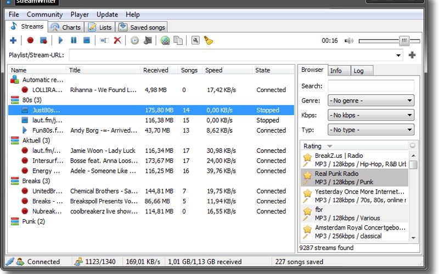Expand the Kbps dropdown

371,115
